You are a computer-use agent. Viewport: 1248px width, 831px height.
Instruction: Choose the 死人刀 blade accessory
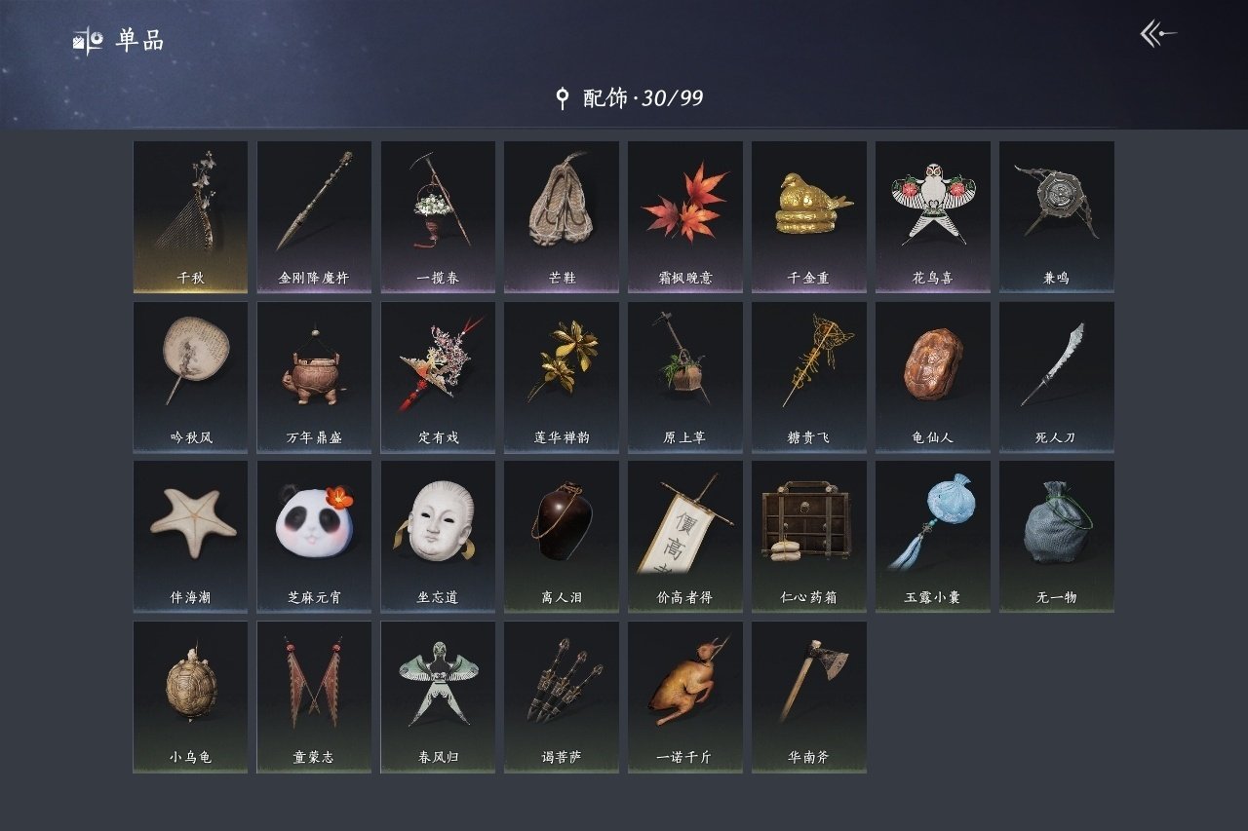click(x=1057, y=377)
